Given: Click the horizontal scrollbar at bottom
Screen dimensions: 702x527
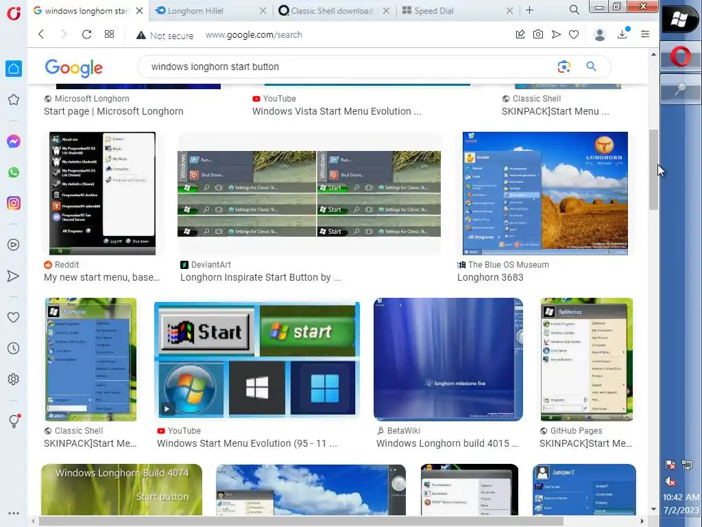Looking at the screenshot, I should pyautogui.click(x=301, y=522).
